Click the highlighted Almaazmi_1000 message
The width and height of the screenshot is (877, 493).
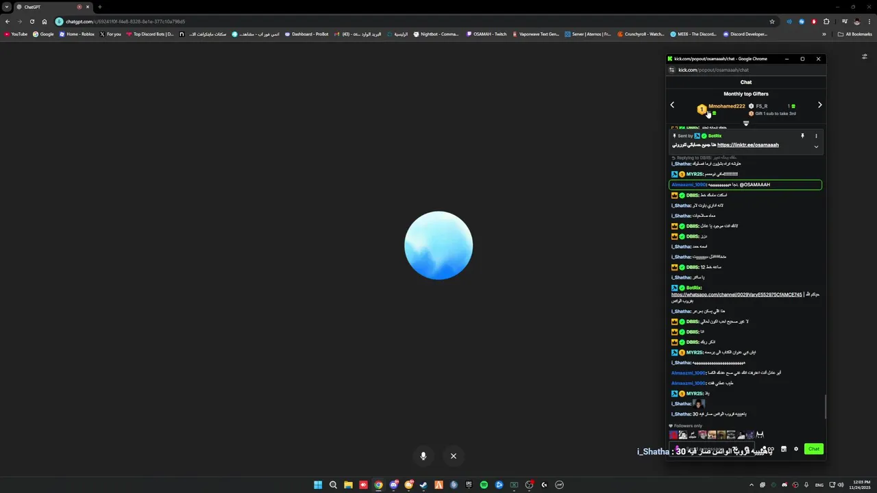[x=745, y=185]
